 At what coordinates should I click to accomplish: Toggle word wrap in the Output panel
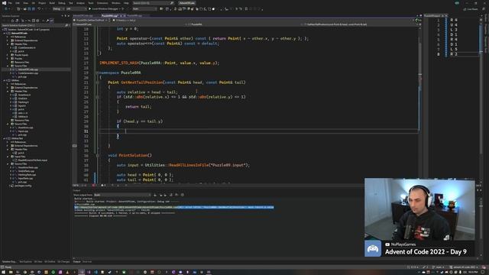pyautogui.click(x=176, y=195)
